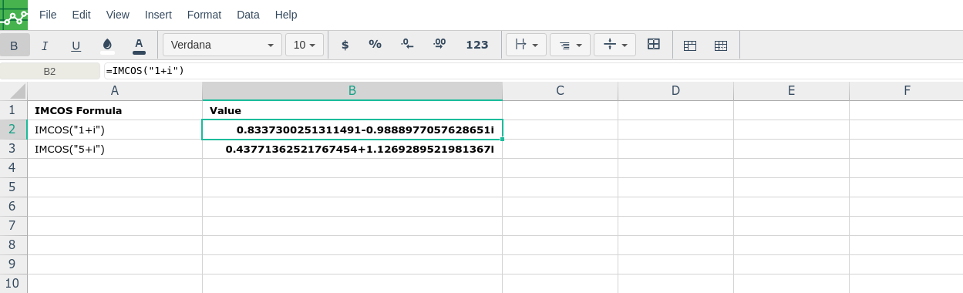The width and height of the screenshot is (963, 293).
Task: Increase decimal places
Action: [x=439, y=45]
